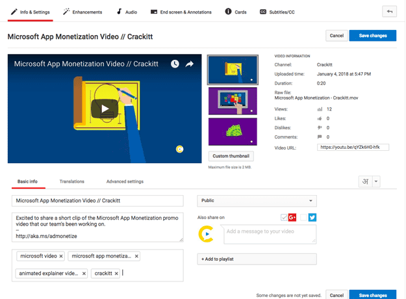Click the Comments flag icon
The width and height of the screenshot is (406, 299).
click(x=320, y=136)
